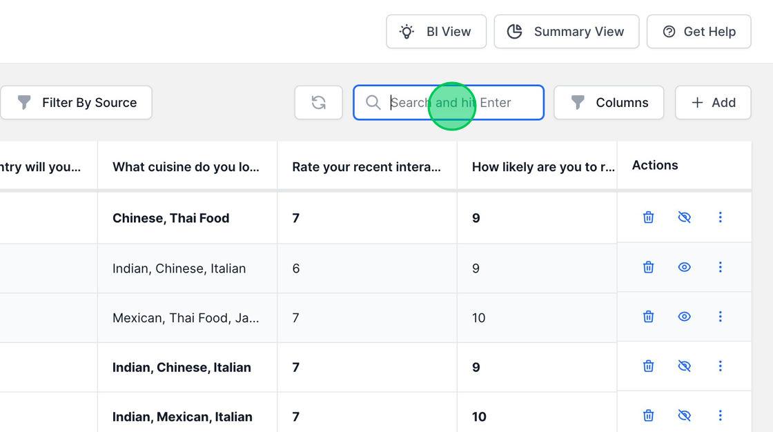Open the three-dot menu for the first row
The width and height of the screenshot is (773, 432).
click(x=720, y=217)
